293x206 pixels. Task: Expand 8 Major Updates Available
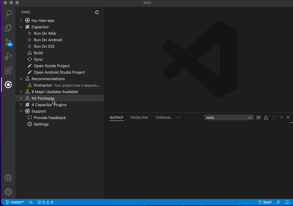[x=21, y=92]
